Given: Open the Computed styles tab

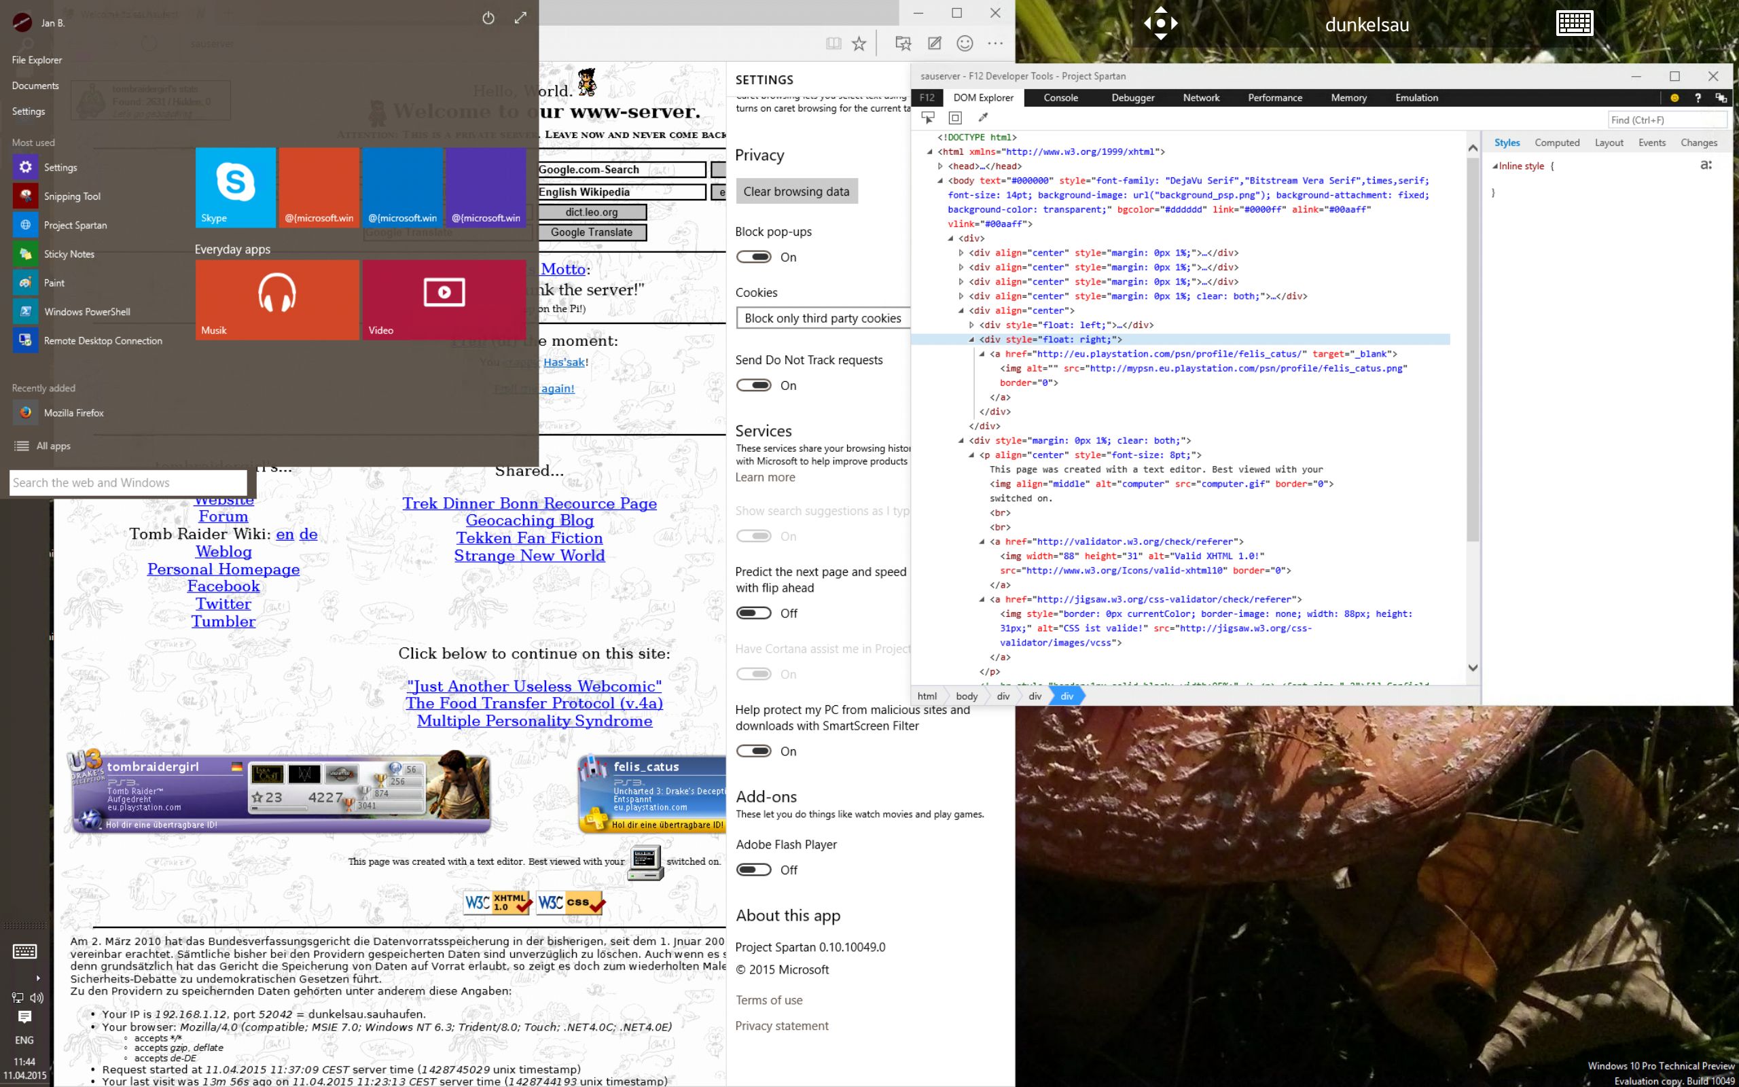Looking at the screenshot, I should [1556, 143].
